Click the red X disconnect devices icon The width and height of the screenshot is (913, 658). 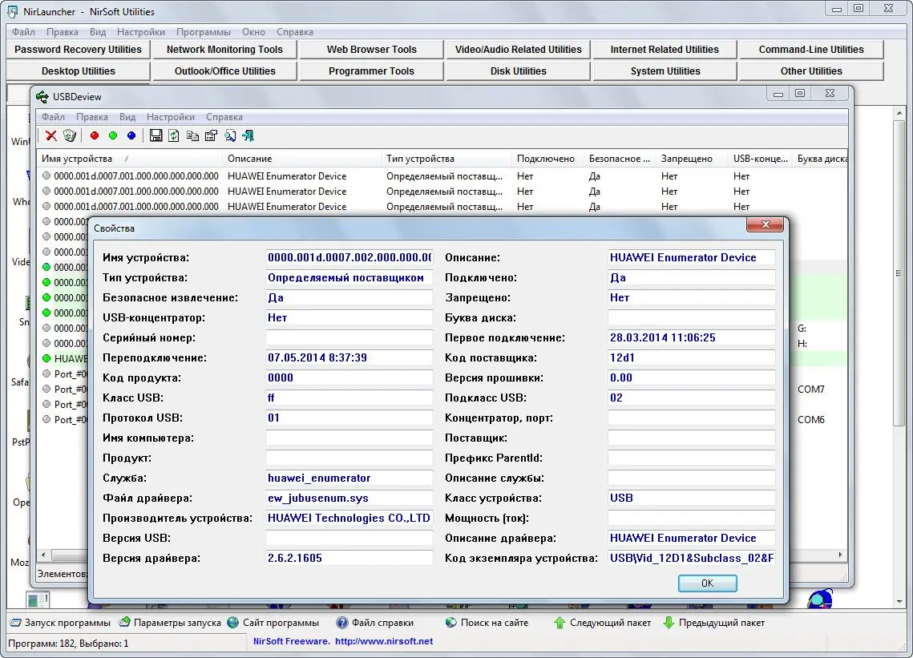(50, 135)
